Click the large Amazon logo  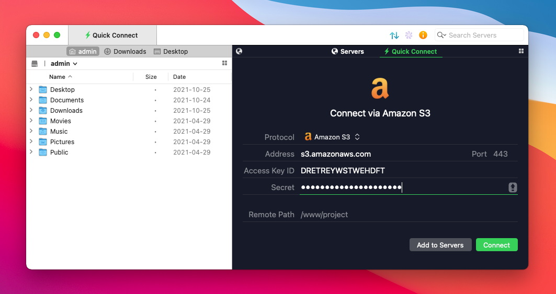(x=380, y=88)
